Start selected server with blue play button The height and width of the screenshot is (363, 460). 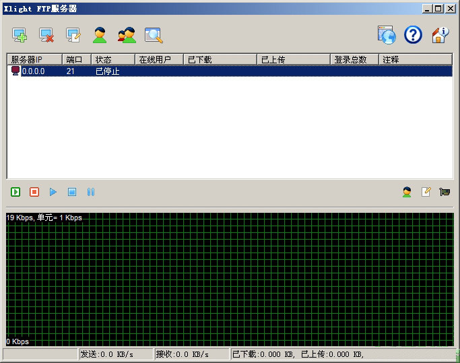tap(53, 192)
